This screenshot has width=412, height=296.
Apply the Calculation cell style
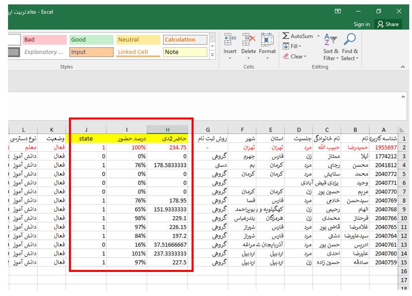click(x=185, y=40)
